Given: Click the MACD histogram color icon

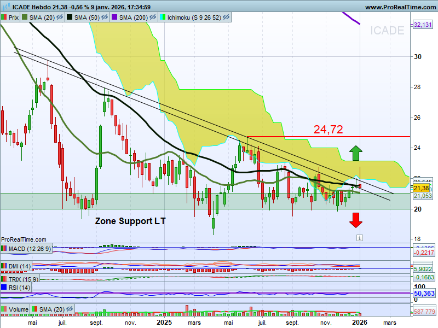Looking at the screenshot, I should [x=4, y=248].
